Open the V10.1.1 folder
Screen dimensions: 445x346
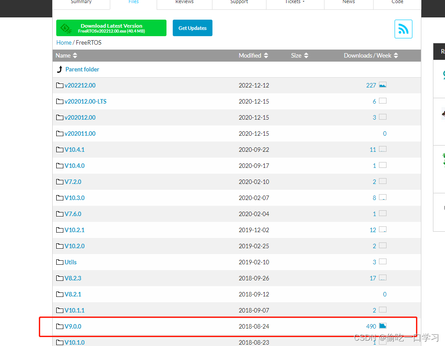pyautogui.click(x=75, y=310)
